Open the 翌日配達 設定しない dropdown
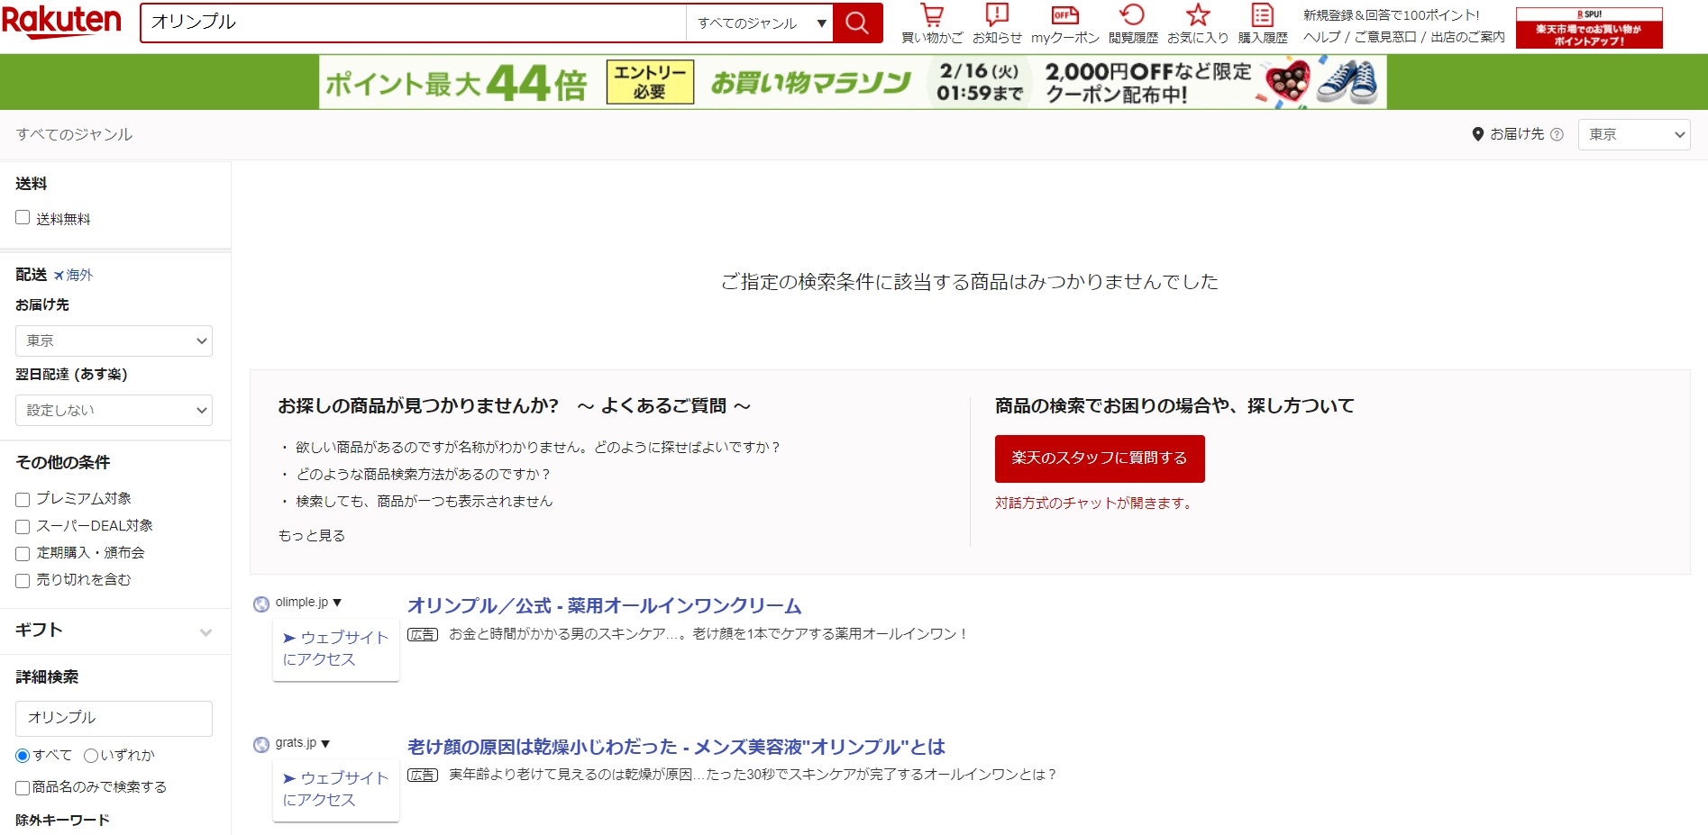The image size is (1708, 835). (114, 410)
